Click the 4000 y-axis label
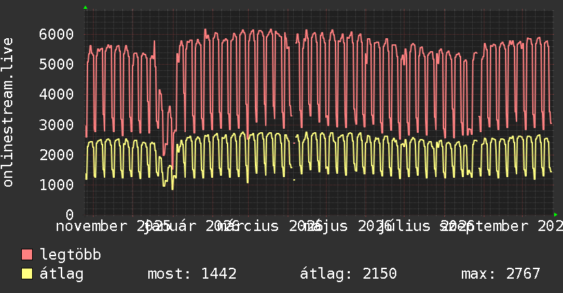Screen dimensions: 563x293 pyautogui.click(x=57, y=95)
